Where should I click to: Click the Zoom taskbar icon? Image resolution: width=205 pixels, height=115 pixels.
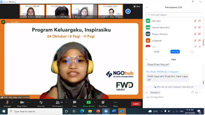click(106, 111)
